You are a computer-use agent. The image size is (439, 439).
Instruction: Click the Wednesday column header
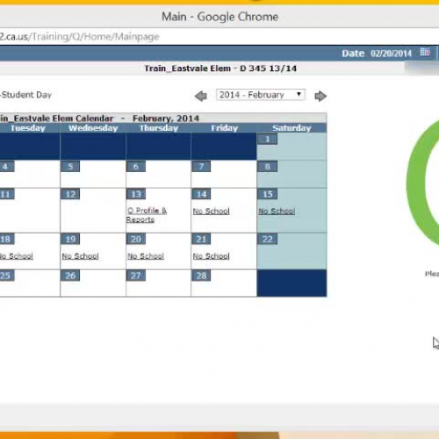[x=93, y=128]
